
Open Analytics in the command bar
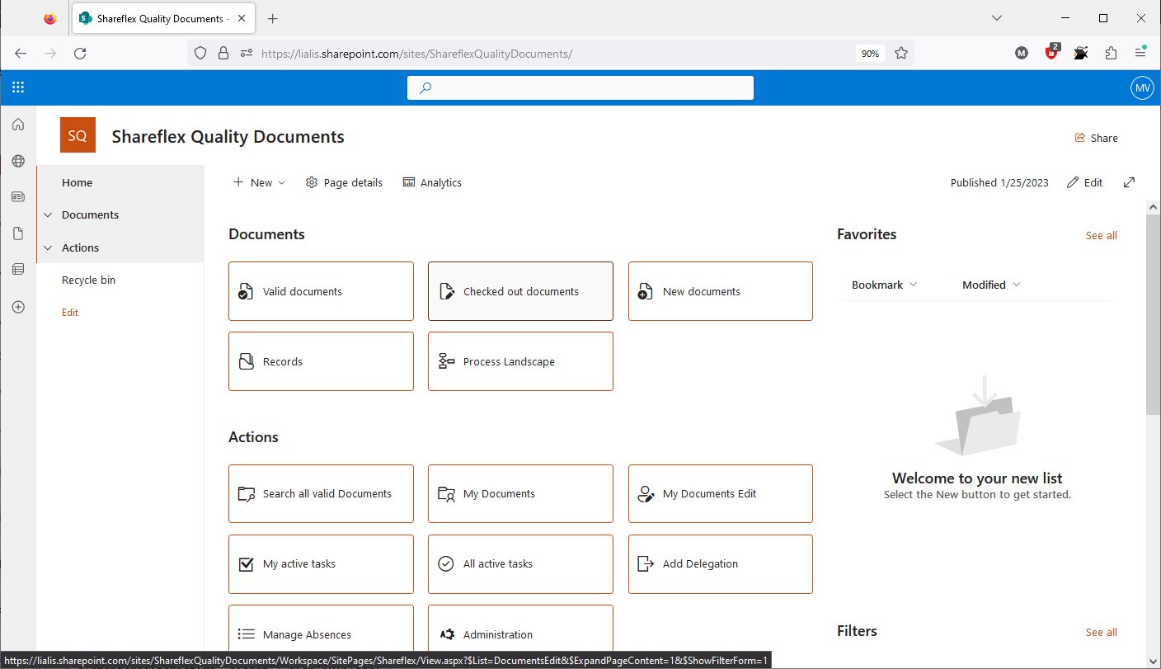tap(432, 182)
